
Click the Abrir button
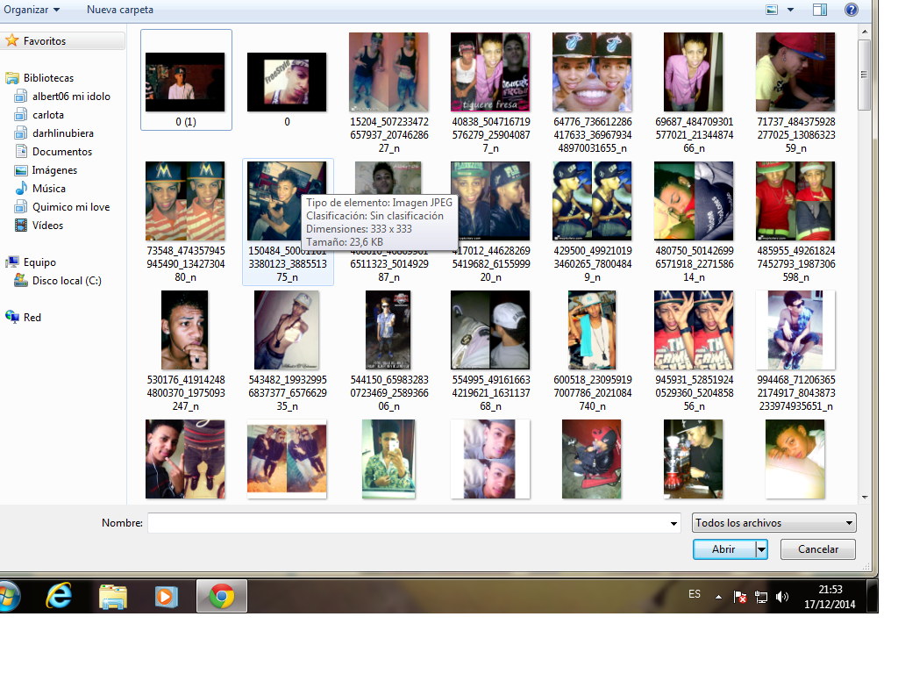(723, 549)
